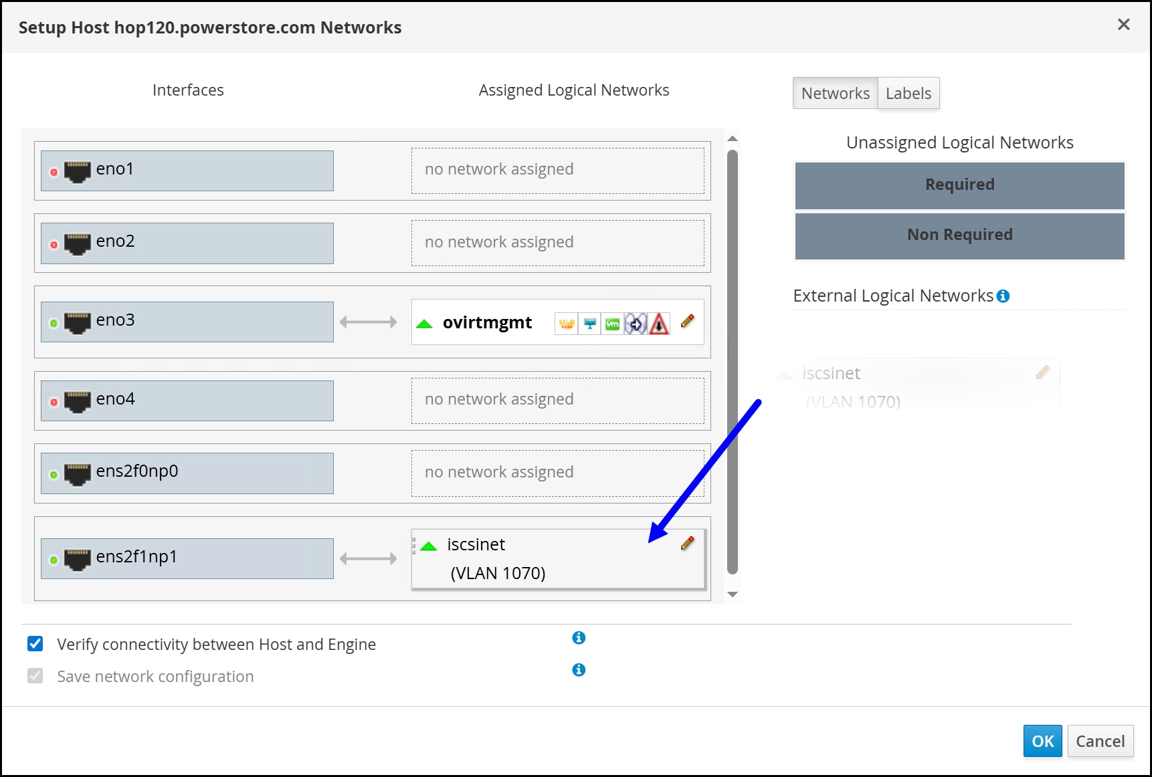This screenshot has height=777, width=1152.
Task: Click the ens2f0np0 interface label
Action: 137,471
